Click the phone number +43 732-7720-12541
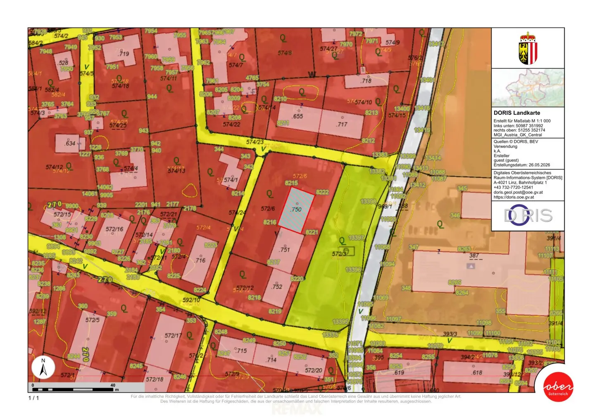 point(514,187)
